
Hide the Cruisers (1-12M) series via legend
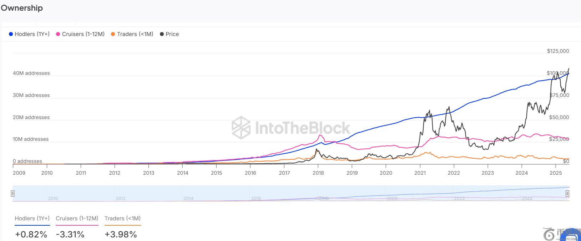coord(83,34)
